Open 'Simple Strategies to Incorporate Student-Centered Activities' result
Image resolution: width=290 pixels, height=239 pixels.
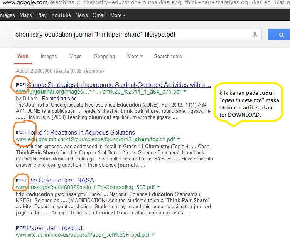(x=119, y=85)
